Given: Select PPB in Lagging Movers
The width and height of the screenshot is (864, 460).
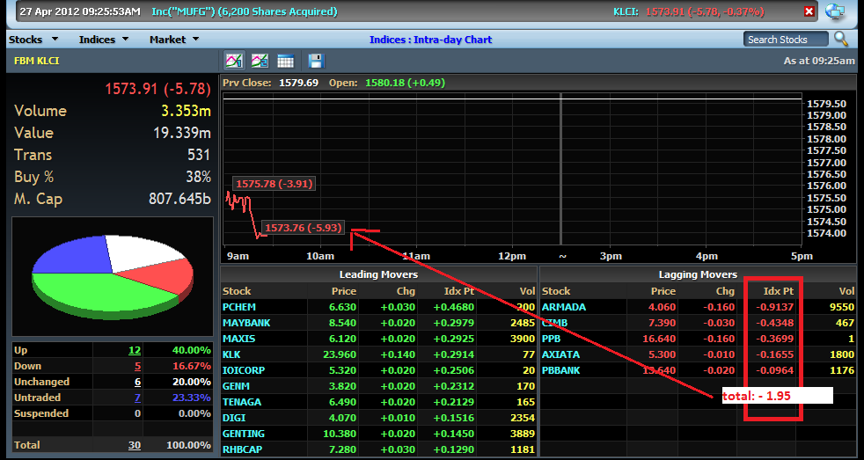Looking at the screenshot, I should [551, 339].
